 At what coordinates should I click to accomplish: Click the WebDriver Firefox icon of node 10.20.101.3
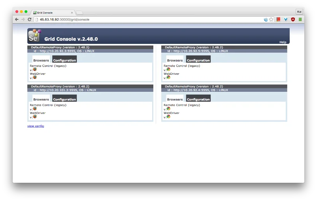click(x=35, y=116)
